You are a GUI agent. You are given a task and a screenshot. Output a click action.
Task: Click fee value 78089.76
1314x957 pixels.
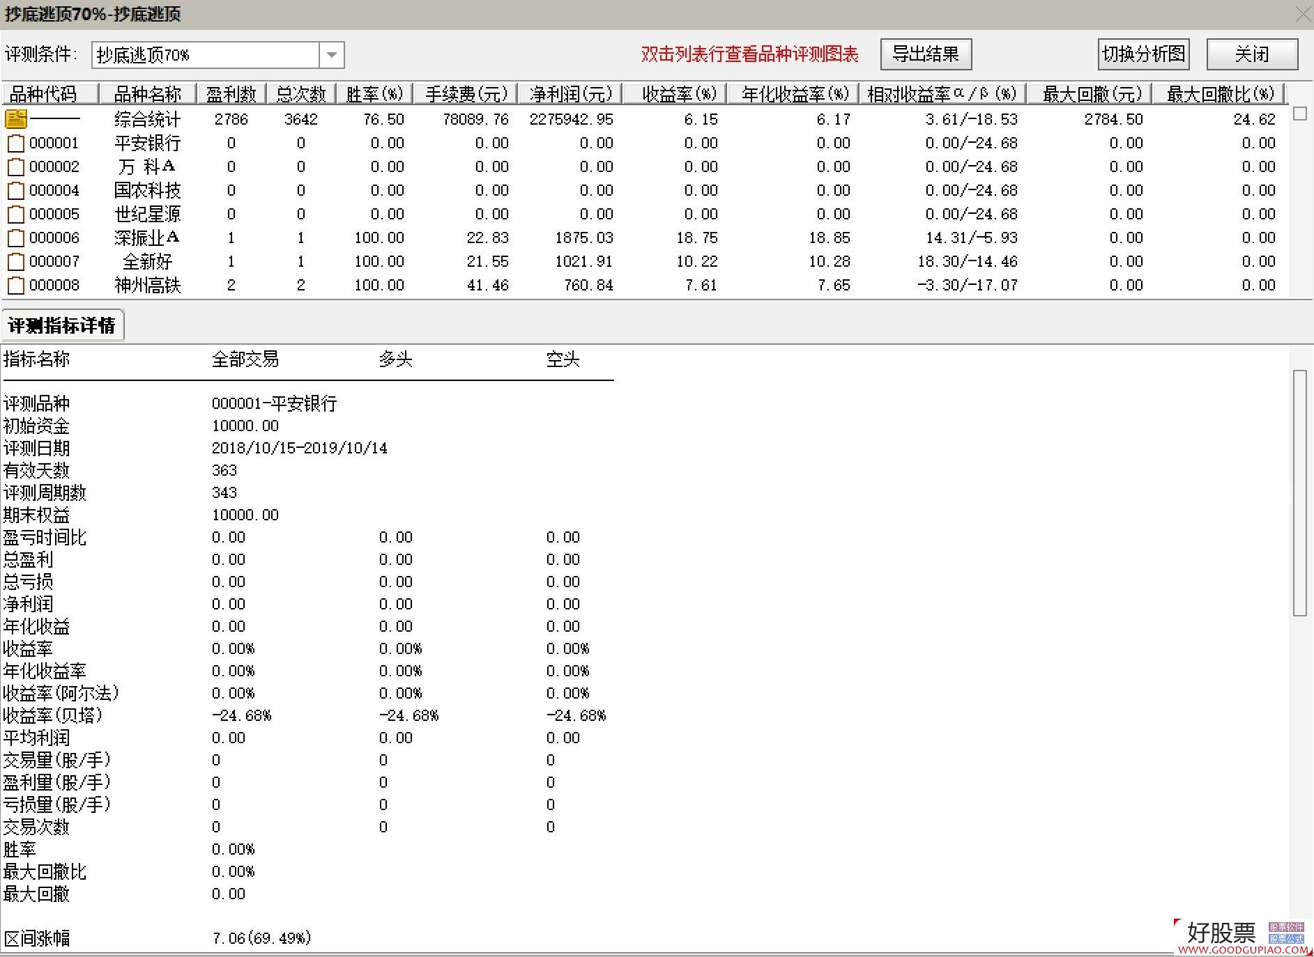point(476,119)
